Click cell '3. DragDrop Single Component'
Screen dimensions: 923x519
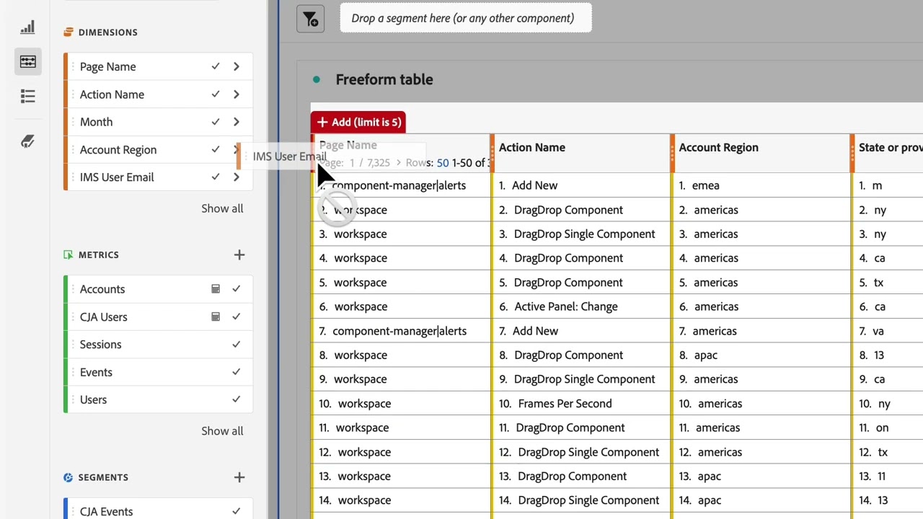pos(580,234)
